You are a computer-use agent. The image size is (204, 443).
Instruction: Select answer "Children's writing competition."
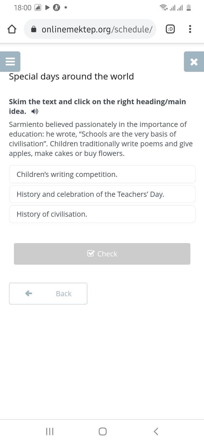click(x=102, y=174)
